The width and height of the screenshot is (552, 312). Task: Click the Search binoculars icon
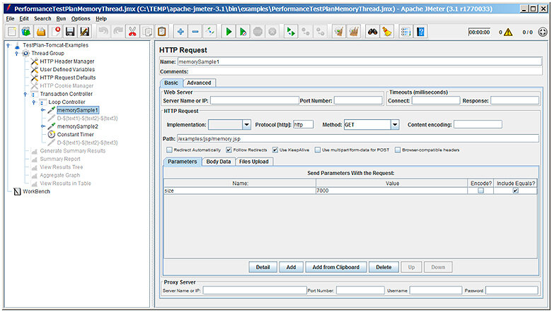click(x=372, y=32)
